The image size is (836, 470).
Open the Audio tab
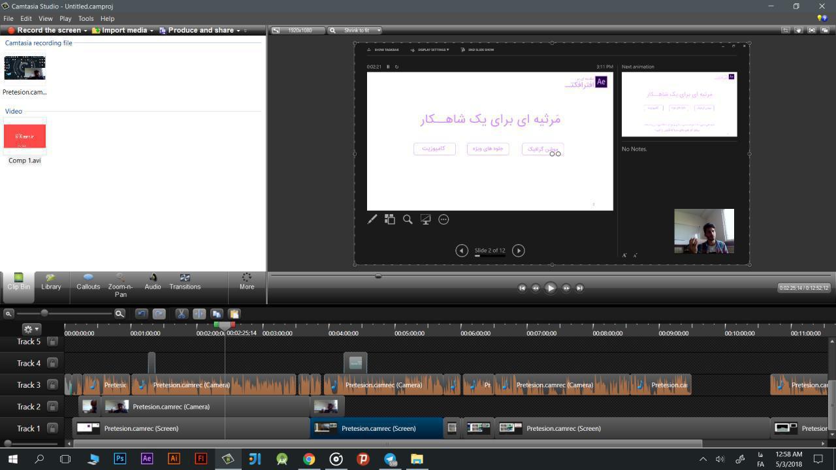pos(153,282)
